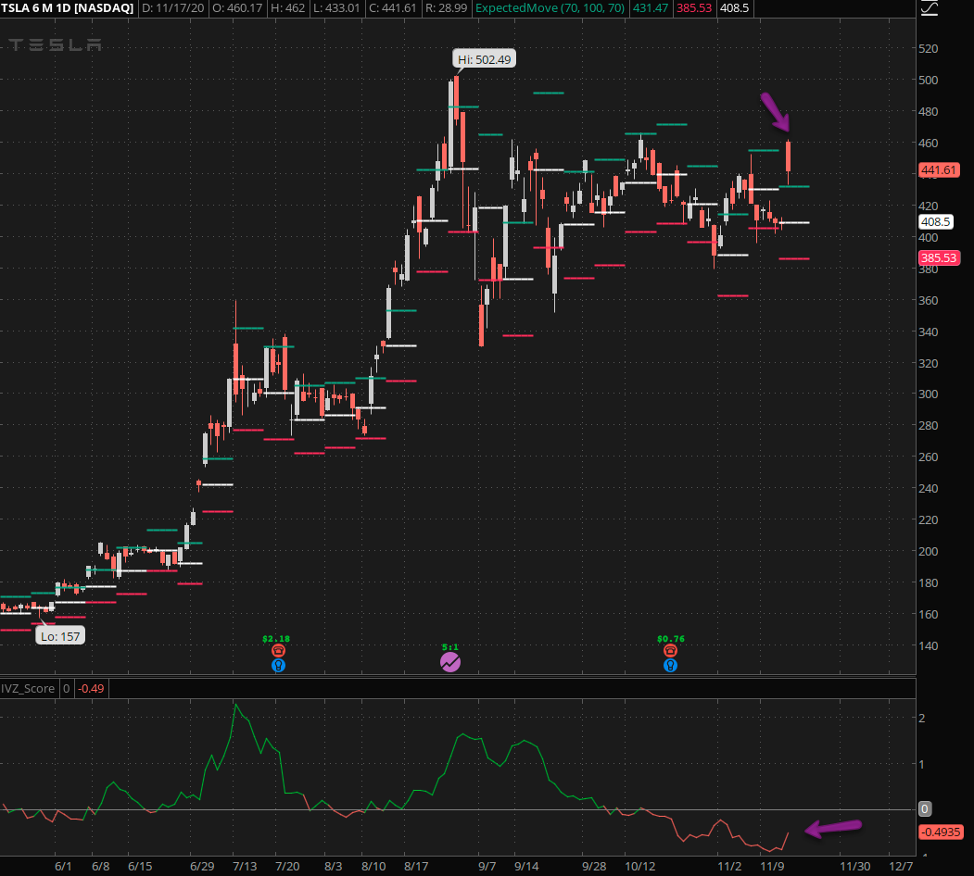The width and height of the screenshot is (974, 876).
Task: Click the white 408.5 value in header
Action: [x=734, y=8]
